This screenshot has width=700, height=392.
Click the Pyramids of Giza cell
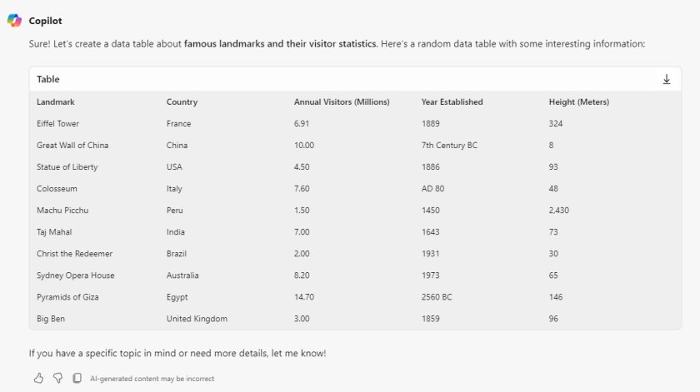click(67, 297)
